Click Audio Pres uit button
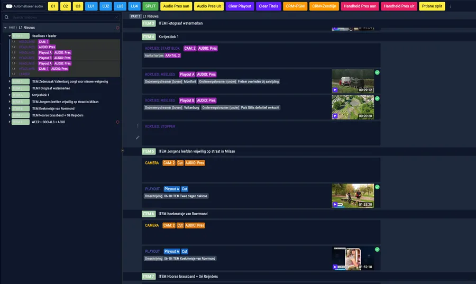This screenshot has width=476, height=284. click(209, 6)
